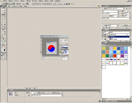Select the Lasso tool
This screenshot has height=103, width=132.
(x=5, y=17)
